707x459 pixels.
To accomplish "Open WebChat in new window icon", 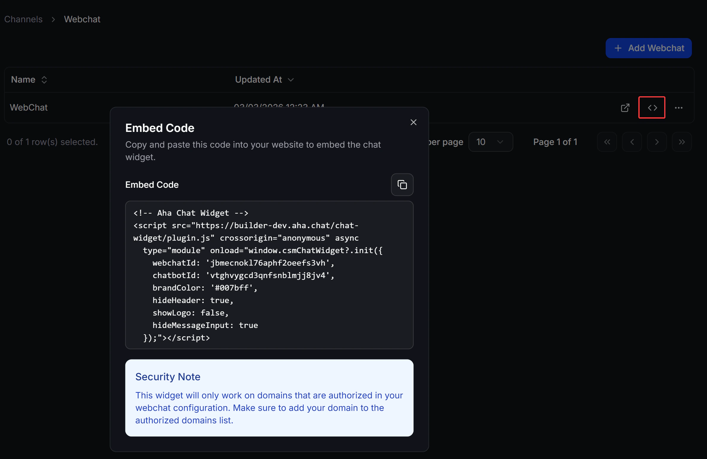I will coord(625,108).
